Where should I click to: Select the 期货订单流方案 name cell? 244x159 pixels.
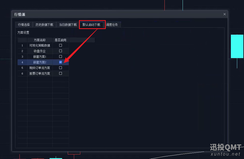[40, 68]
